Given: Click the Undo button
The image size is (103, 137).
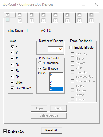Looking at the screenshot, I should coord(58,108).
